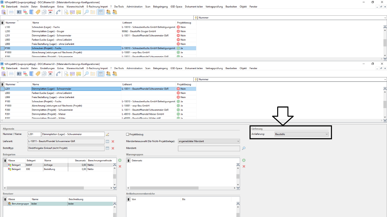Click the database icon in upper window toolbar
Image resolution: width=387 pixels, height=217 pixels.
(4, 12)
